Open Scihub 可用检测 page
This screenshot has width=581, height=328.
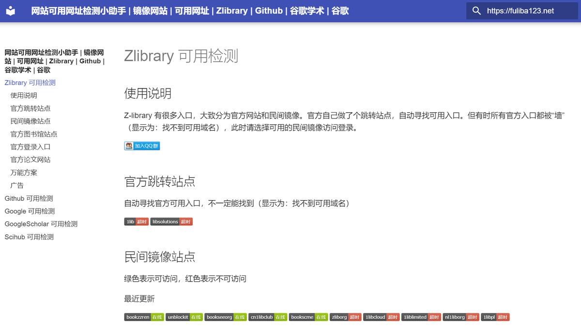(29, 237)
